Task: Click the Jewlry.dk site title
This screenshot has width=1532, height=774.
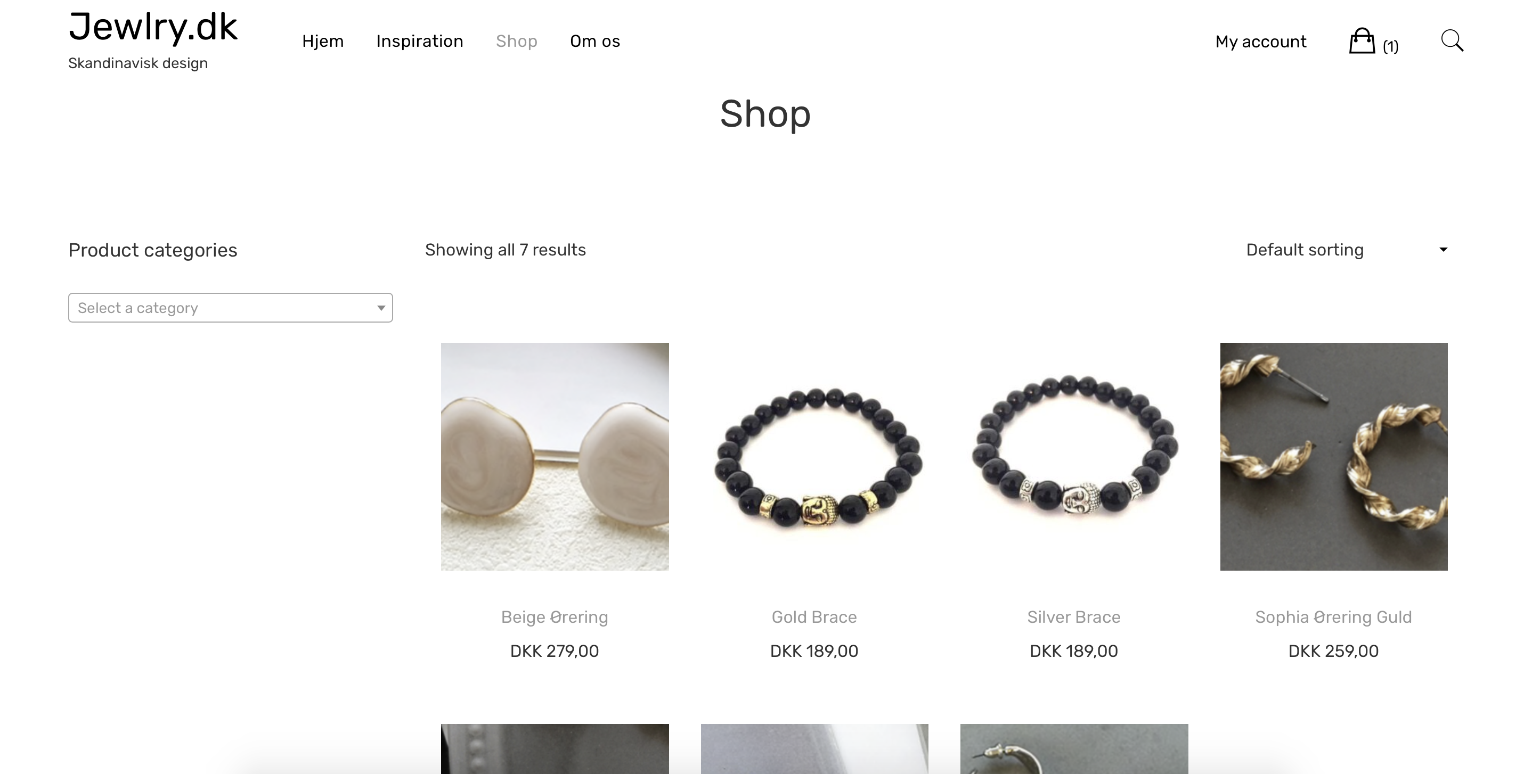Action: click(153, 27)
